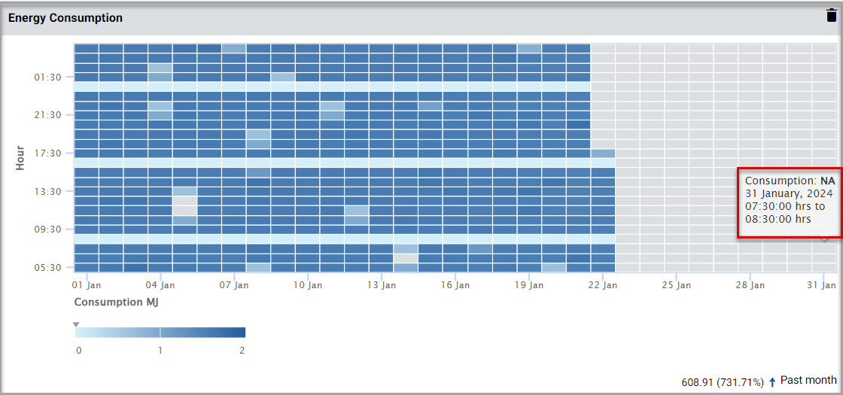Click the up arrow trend icon
843x395 pixels.
click(772, 381)
